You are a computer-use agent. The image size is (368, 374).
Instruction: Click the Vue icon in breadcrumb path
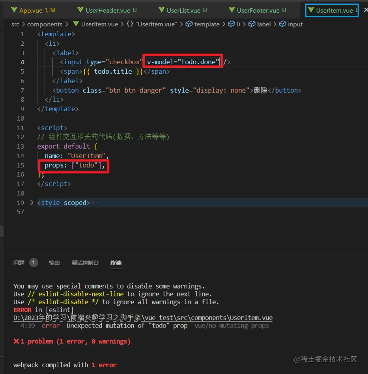(x=76, y=24)
